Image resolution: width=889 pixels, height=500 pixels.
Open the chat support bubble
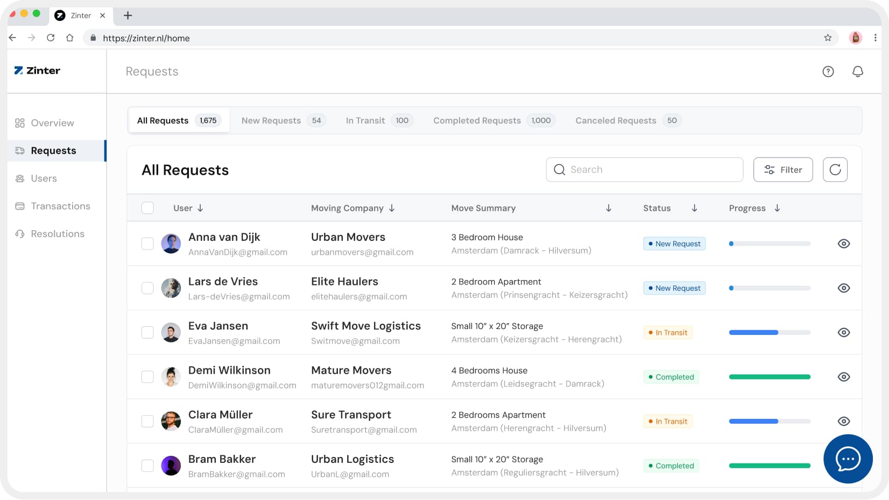(848, 459)
